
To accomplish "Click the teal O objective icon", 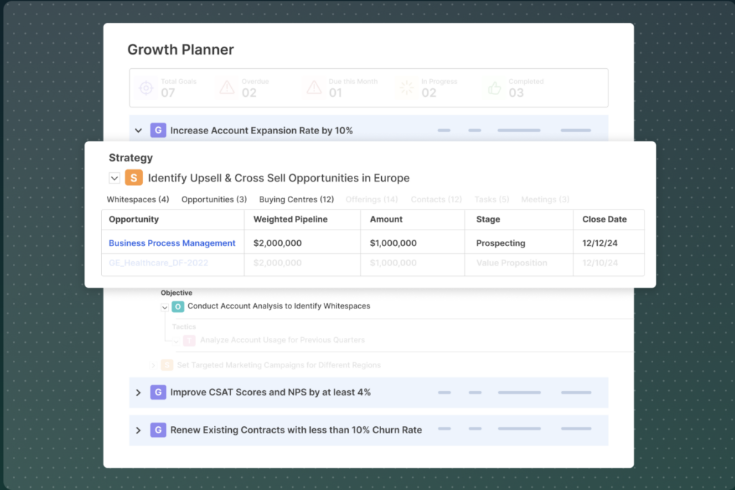I will (x=178, y=306).
